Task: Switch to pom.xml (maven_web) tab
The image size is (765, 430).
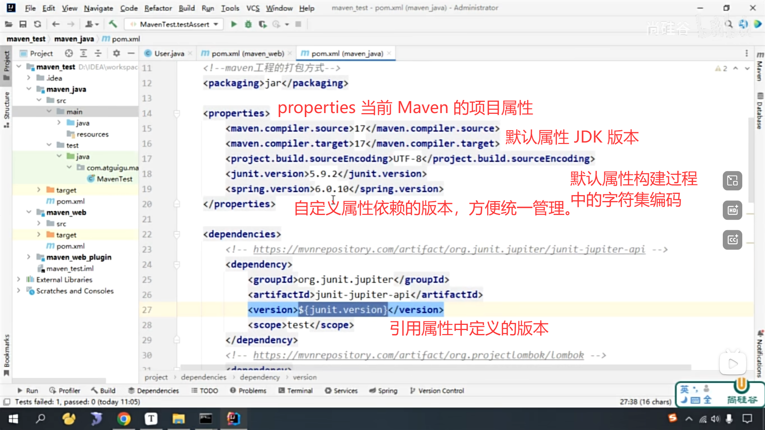Action: [247, 53]
